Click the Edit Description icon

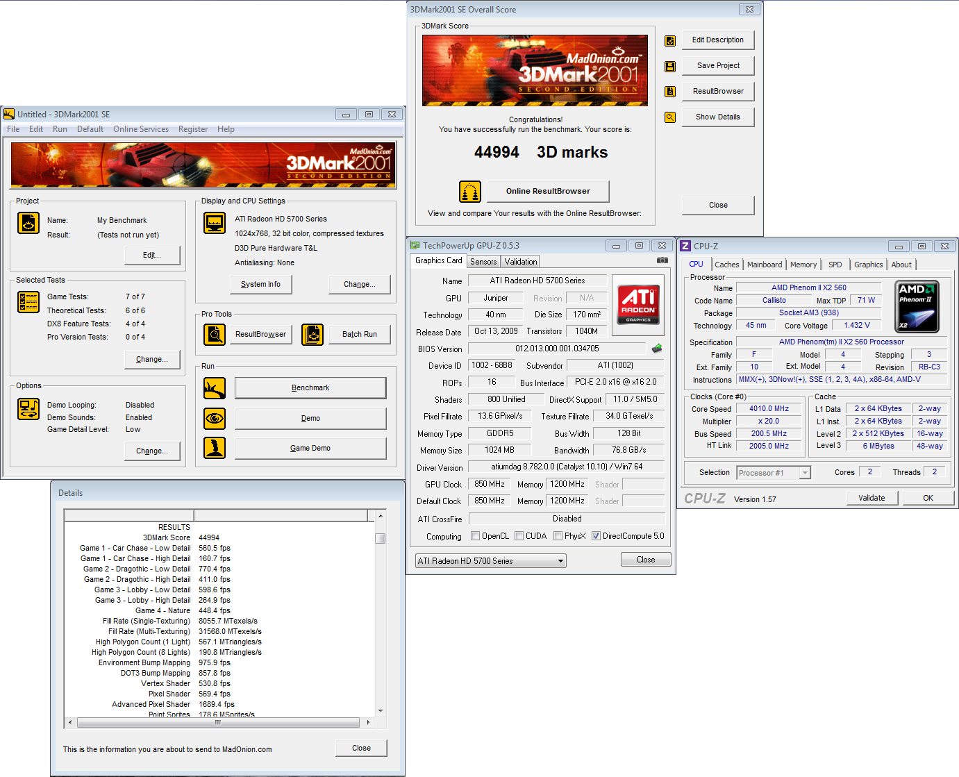click(x=670, y=41)
